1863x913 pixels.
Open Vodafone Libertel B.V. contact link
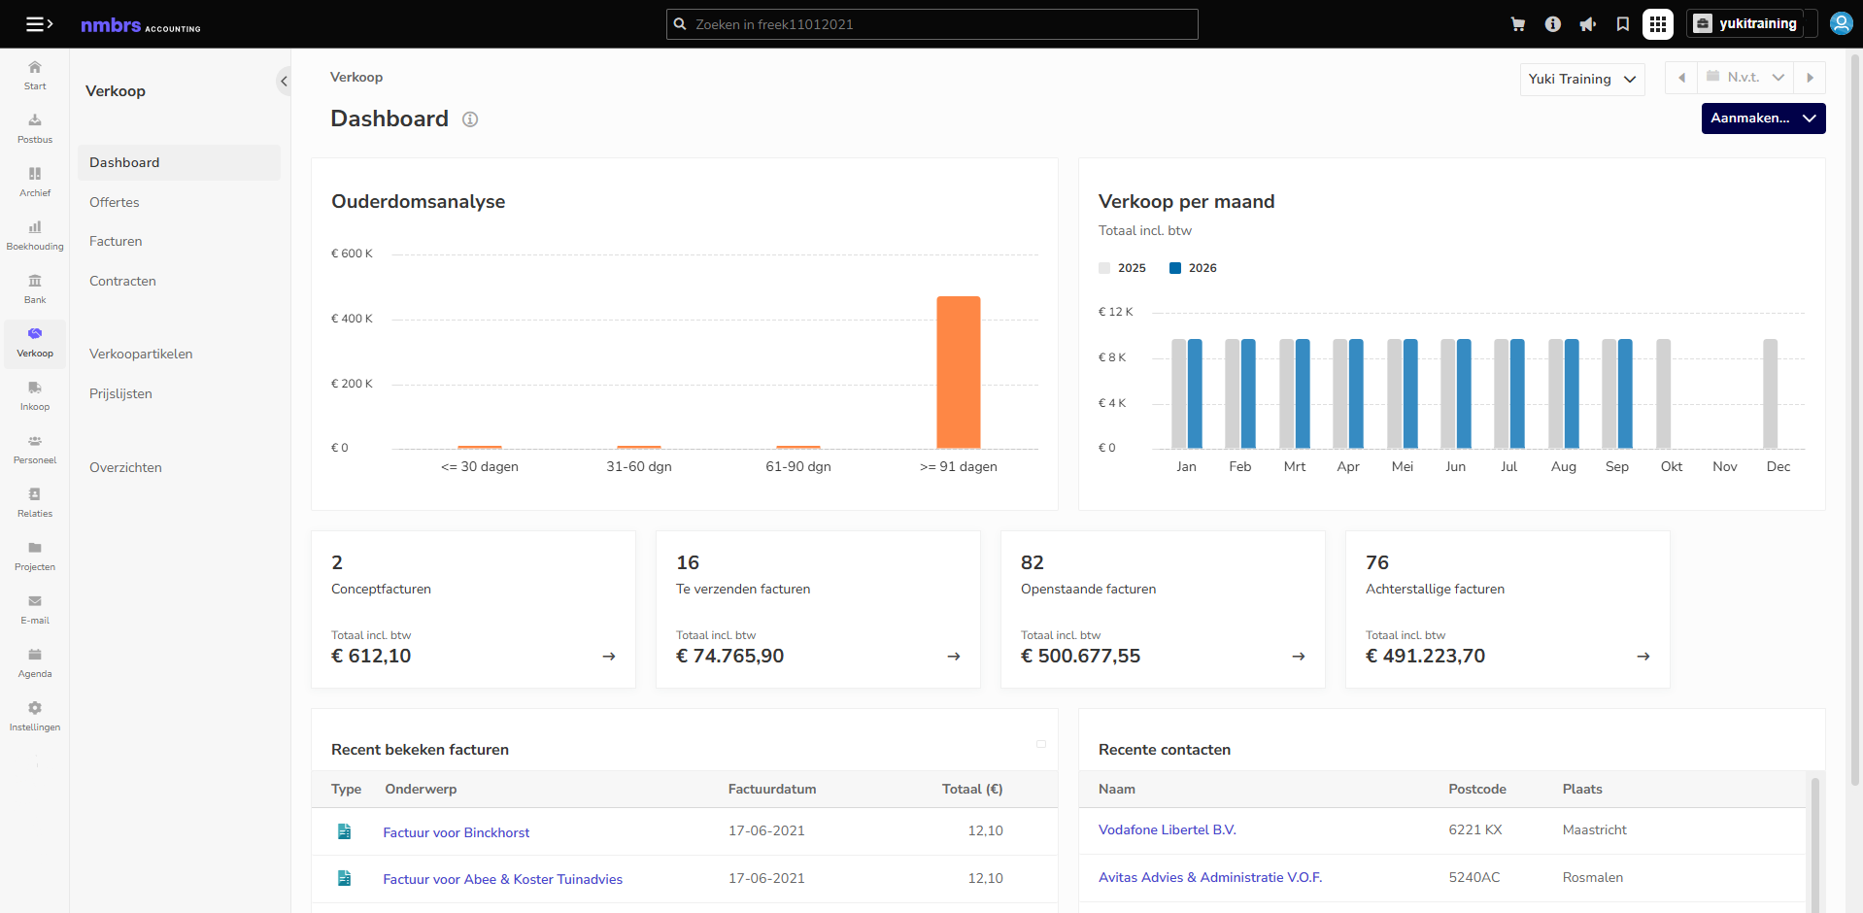click(1167, 829)
